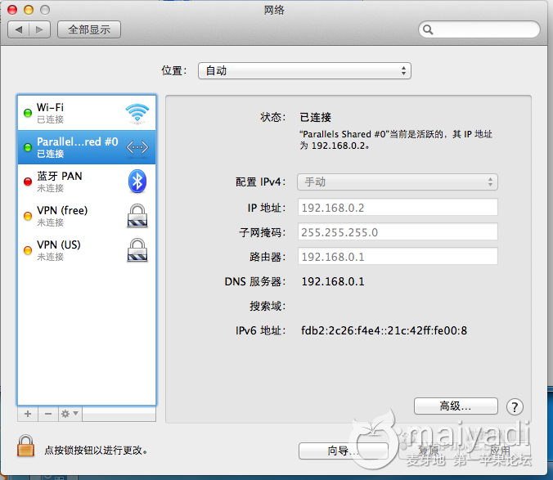Viewport: 553px width, 480px height.
Task: Click the 子网掩码 field 255.255.255.0
Action: click(x=398, y=232)
